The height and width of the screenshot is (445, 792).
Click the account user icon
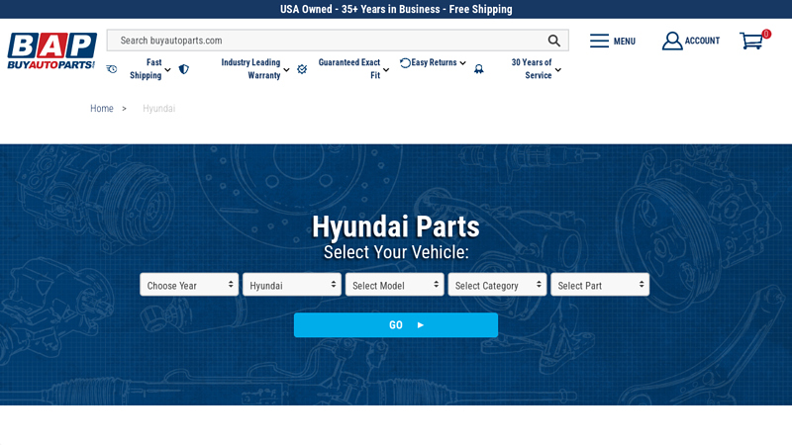[x=672, y=41]
